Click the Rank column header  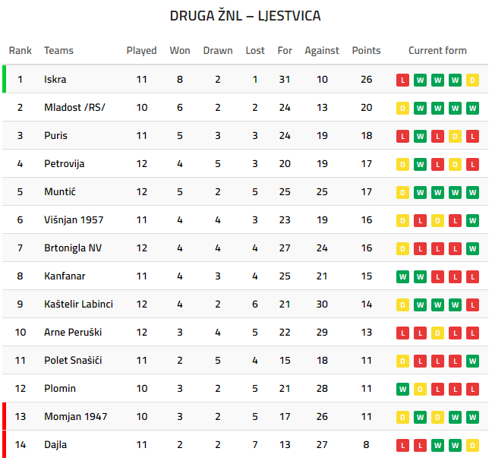(20, 51)
